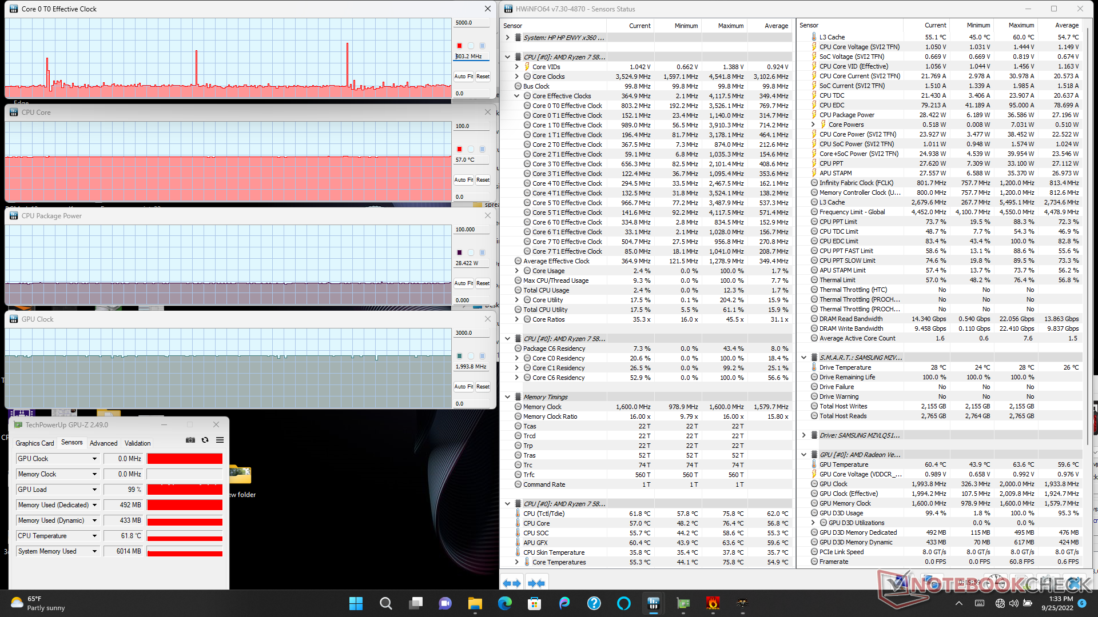The height and width of the screenshot is (617, 1098).
Task: Switch to the Graphics Card tab
Action: [35, 443]
